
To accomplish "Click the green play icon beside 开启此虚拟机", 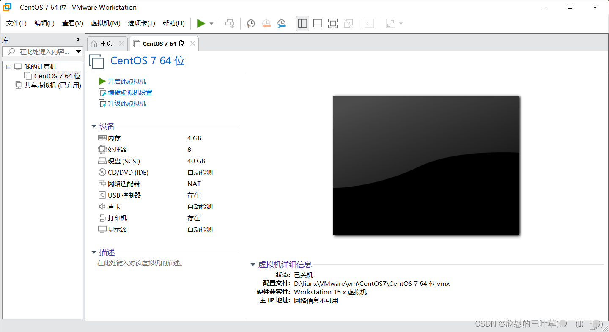I will [102, 81].
